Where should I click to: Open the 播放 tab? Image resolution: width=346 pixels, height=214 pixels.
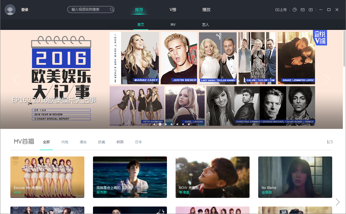pyautogui.click(x=206, y=10)
